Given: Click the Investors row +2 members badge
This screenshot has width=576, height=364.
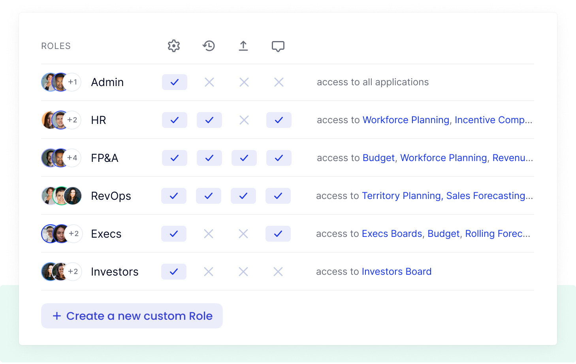Looking at the screenshot, I should [73, 272].
